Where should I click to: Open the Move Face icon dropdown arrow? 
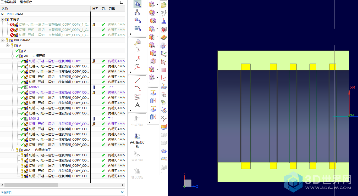(x=157, y=5)
